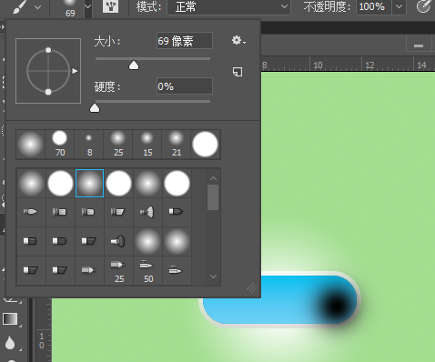Click the hardness slider handle
The width and height of the screenshot is (435, 362).
coord(95,107)
